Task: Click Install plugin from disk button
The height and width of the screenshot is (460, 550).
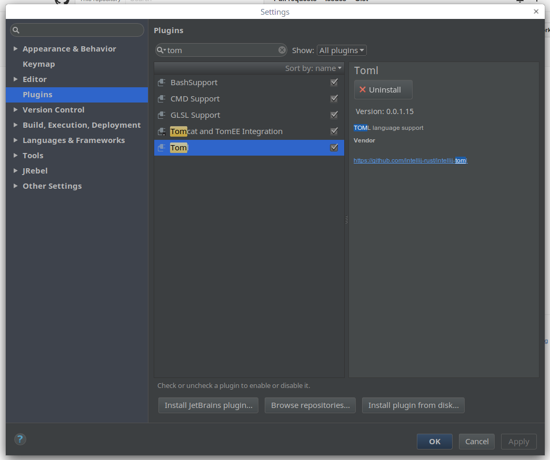Action: click(413, 405)
